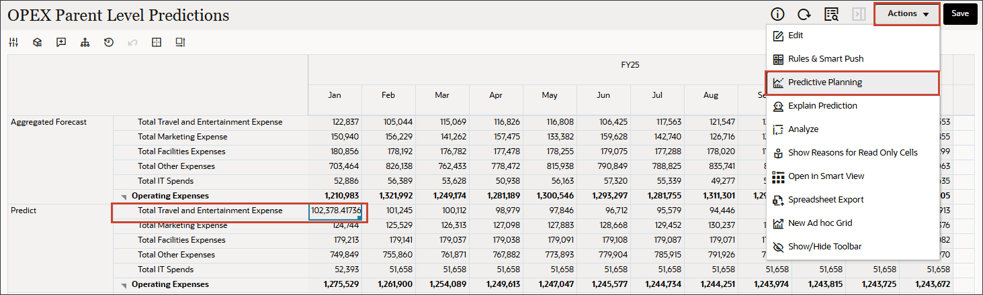Choose Analyze from the Actions menu
Viewport: 983px width, 295px height.
[x=853, y=129]
